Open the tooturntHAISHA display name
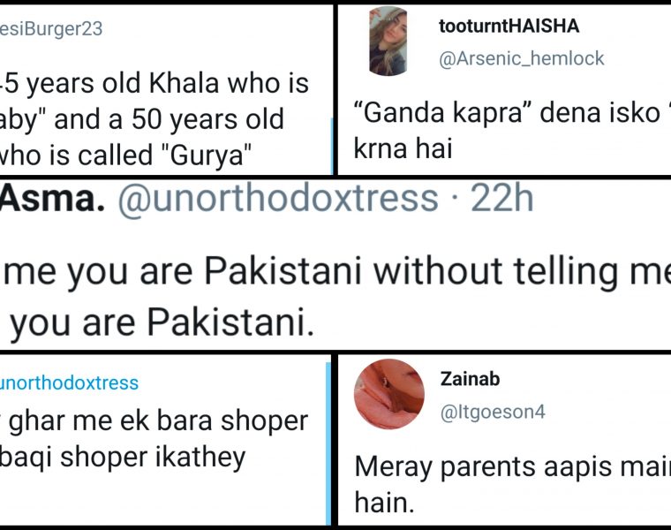Image resolution: width=671 pixels, height=530 pixels. tap(509, 26)
